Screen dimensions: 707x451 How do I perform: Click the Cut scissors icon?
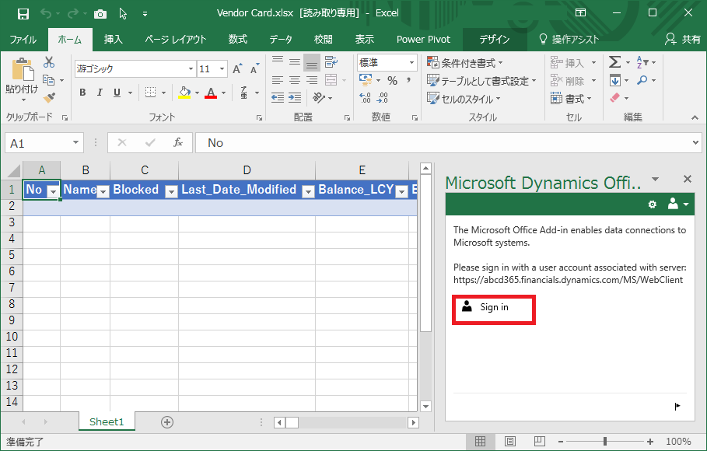click(49, 62)
